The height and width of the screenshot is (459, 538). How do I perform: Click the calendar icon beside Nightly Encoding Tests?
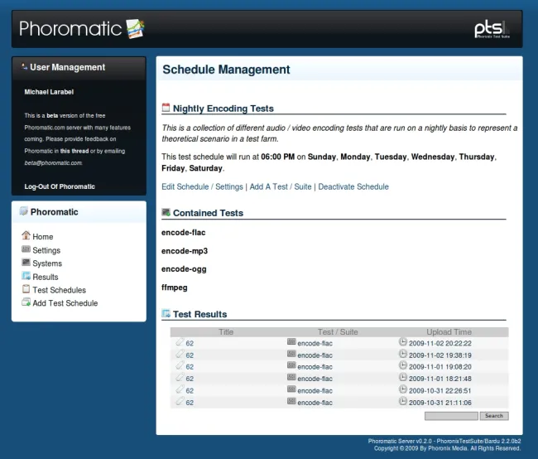click(166, 108)
